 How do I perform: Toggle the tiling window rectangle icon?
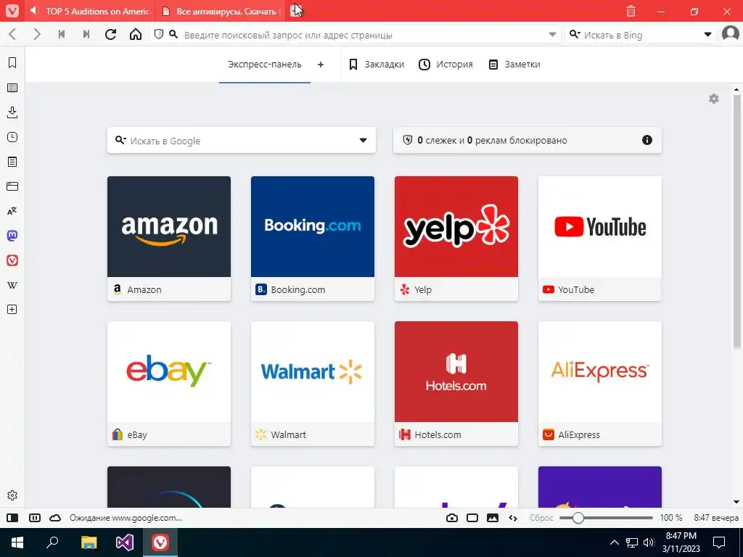click(472, 518)
